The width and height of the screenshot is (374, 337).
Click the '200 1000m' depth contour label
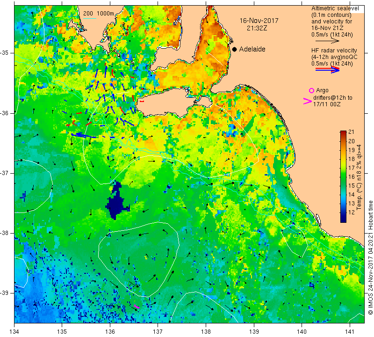coord(99,14)
